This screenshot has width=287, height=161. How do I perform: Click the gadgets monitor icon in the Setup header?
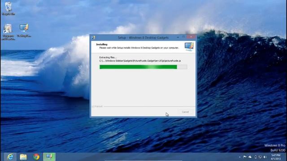(x=189, y=47)
